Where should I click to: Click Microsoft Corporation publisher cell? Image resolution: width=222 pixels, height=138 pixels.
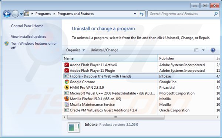(x=177, y=93)
